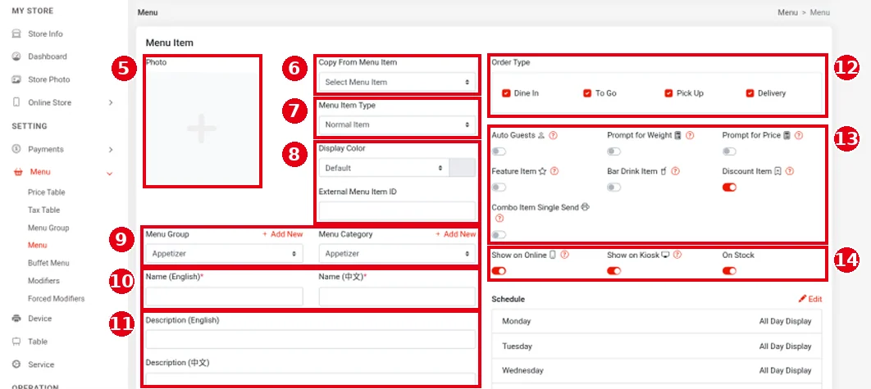
Task: Uncheck the Delivery checkbox
Action: click(x=750, y=93)
